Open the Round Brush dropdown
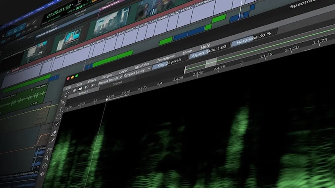335x188 pixels. [x=110, y=80]
